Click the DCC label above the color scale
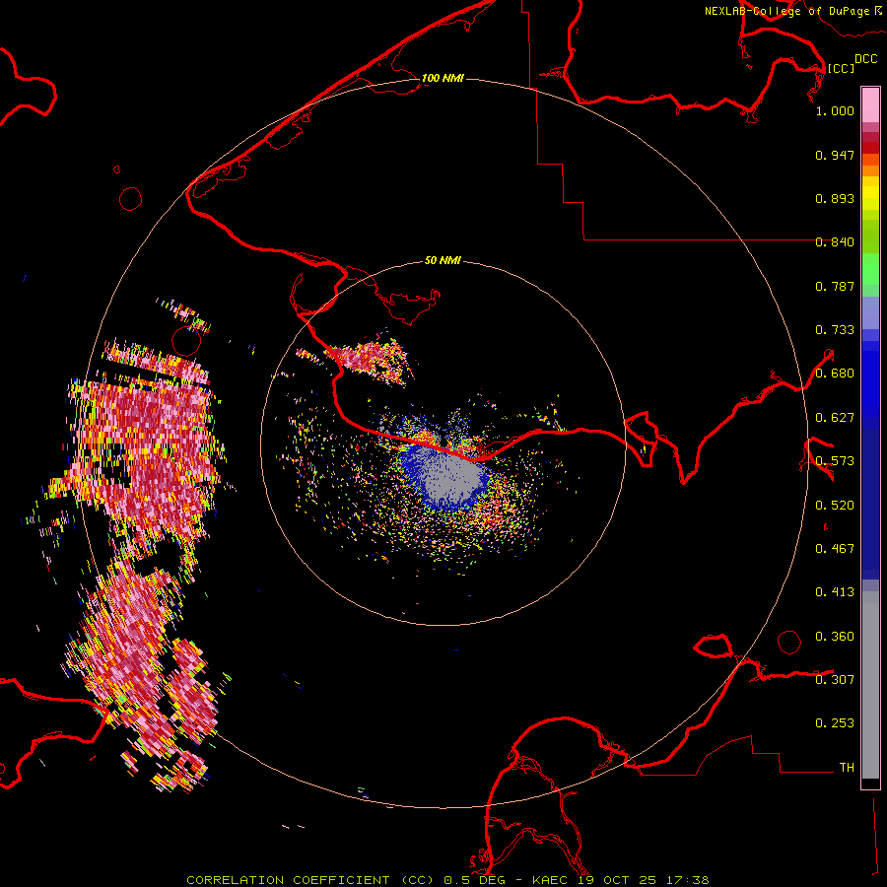The height and width of the screenshot is (887, 887). [x=865, y=58]
